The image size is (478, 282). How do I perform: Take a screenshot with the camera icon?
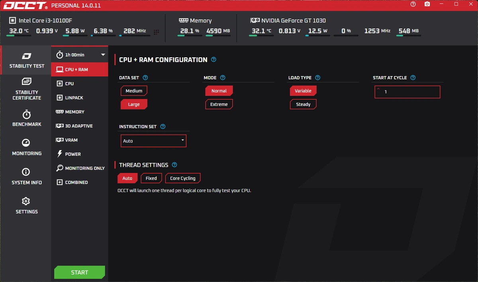point(427,4)
